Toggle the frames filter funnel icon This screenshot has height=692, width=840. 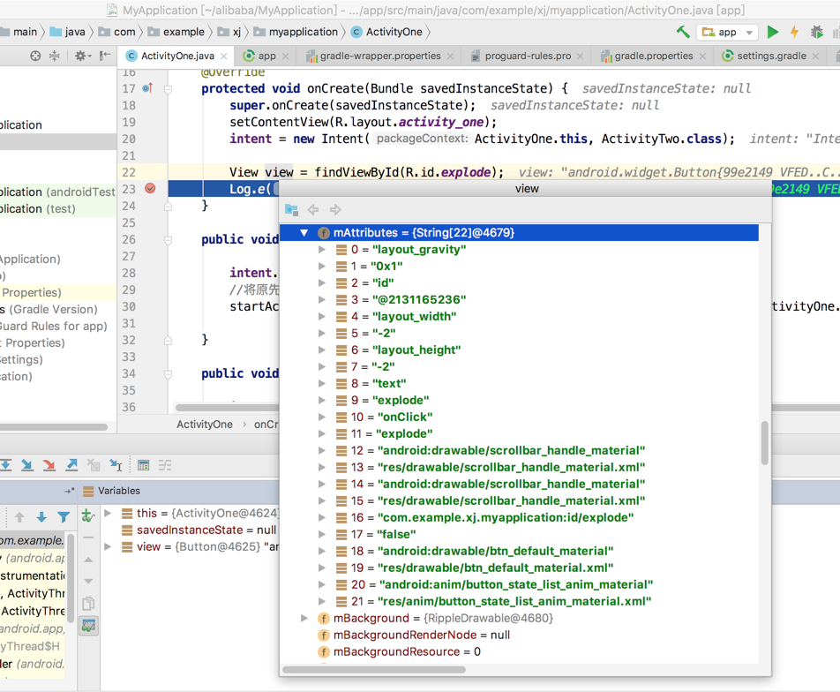64,517
